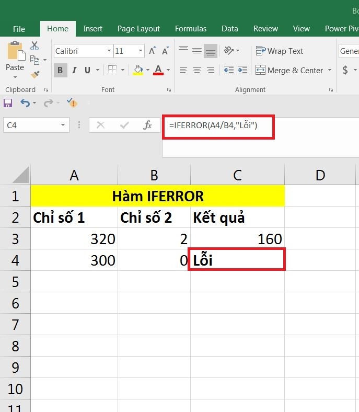Image resolution: width=359 pixels, height=412 pixels.
Task: Apply yellow fill color bucket
Action: tap(138, 70)
